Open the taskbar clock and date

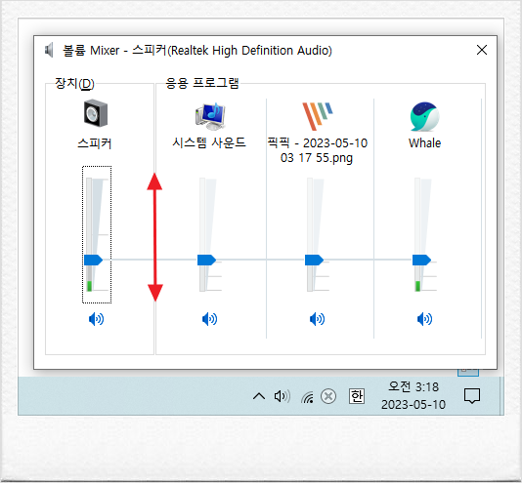coord(413,395)
